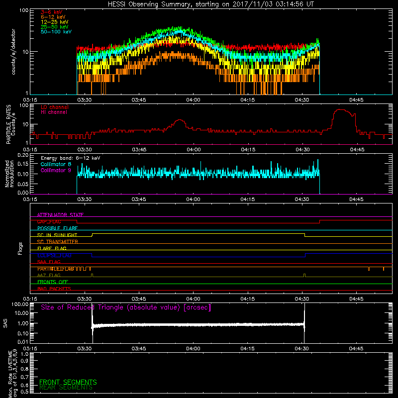The height and width of the screenshot is (398, 398).
Task: Click the HI channel legend entry
Action: click(54, 112)
